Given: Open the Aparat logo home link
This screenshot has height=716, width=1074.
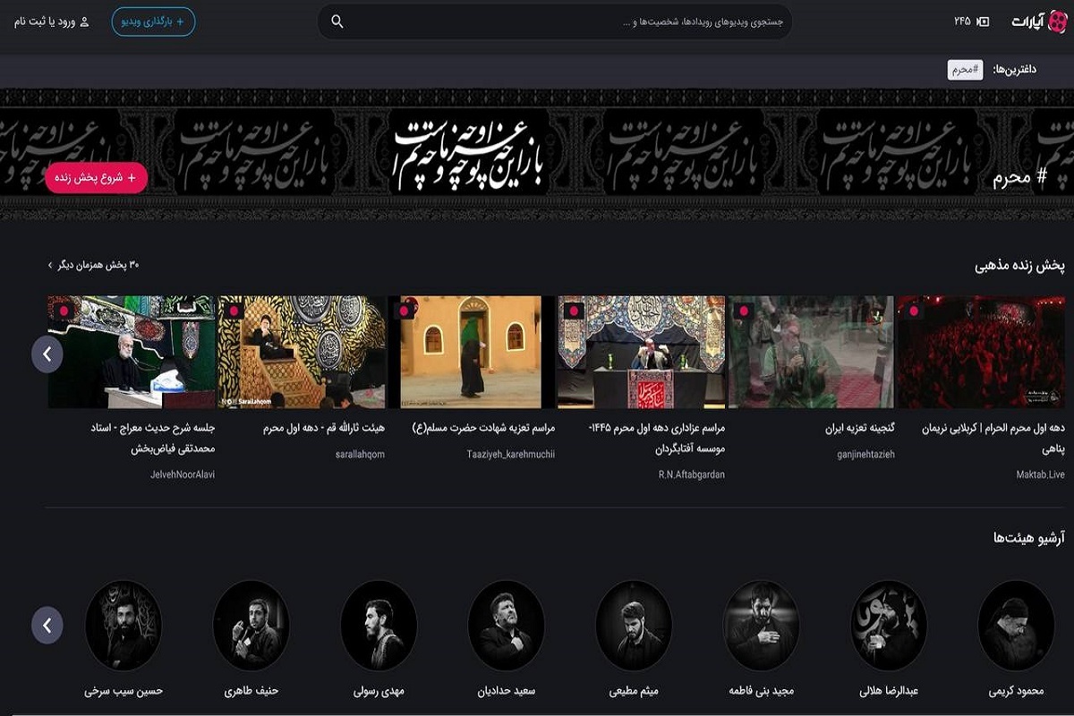Looking at the screenshot, I should coord(1039,21).
